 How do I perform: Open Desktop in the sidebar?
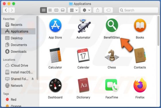[x=18, y=38]
